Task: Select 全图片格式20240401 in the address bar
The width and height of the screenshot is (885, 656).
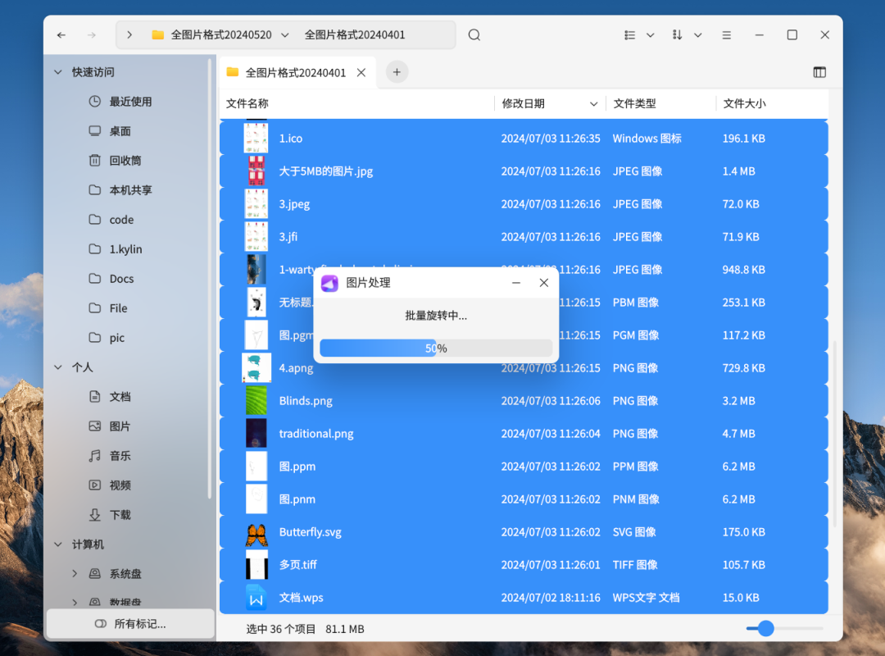Action: pyautogui.click(x=355, y=35)
